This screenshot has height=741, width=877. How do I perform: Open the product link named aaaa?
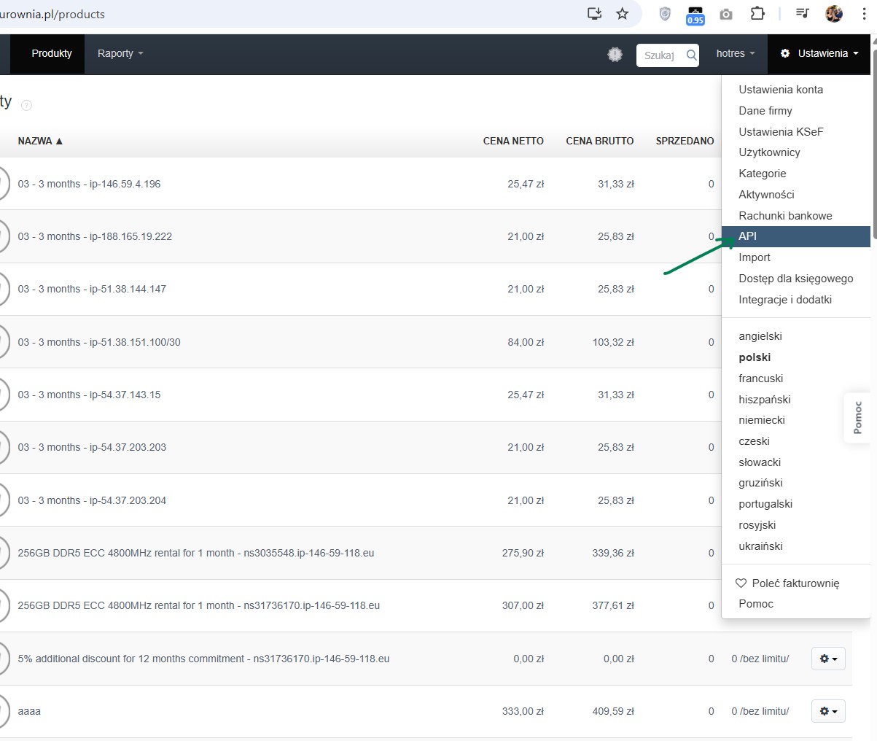tap(29, 711)
